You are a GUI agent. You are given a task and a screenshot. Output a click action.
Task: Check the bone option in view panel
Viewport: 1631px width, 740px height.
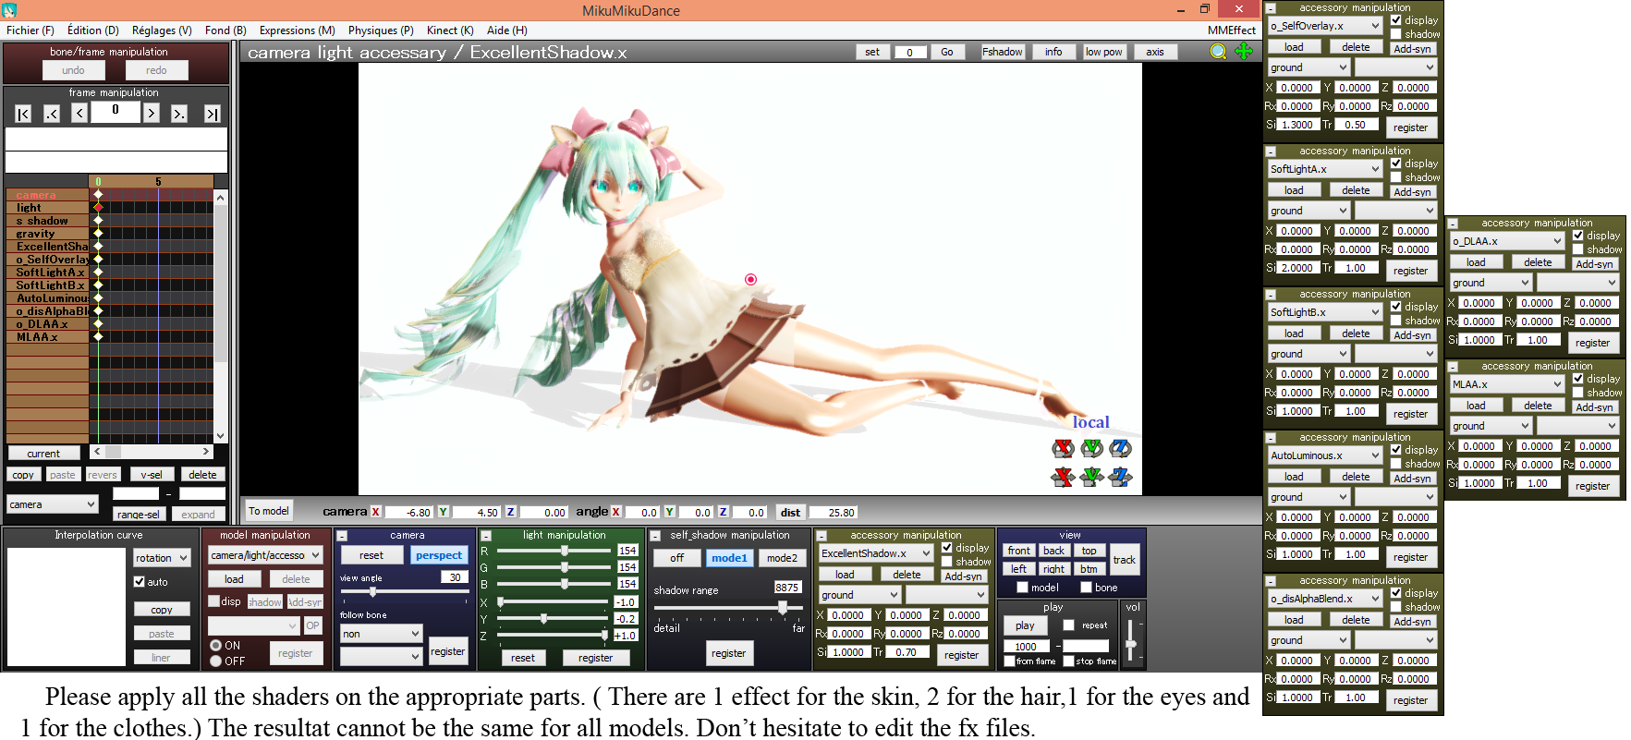(1086, 588)
